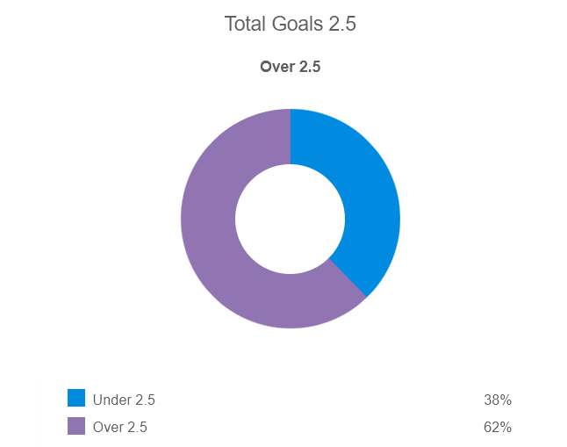Click the word Goals in chart title
This screenshot has height=447, width=567.
pyautogui.click(x=297, y=24)
